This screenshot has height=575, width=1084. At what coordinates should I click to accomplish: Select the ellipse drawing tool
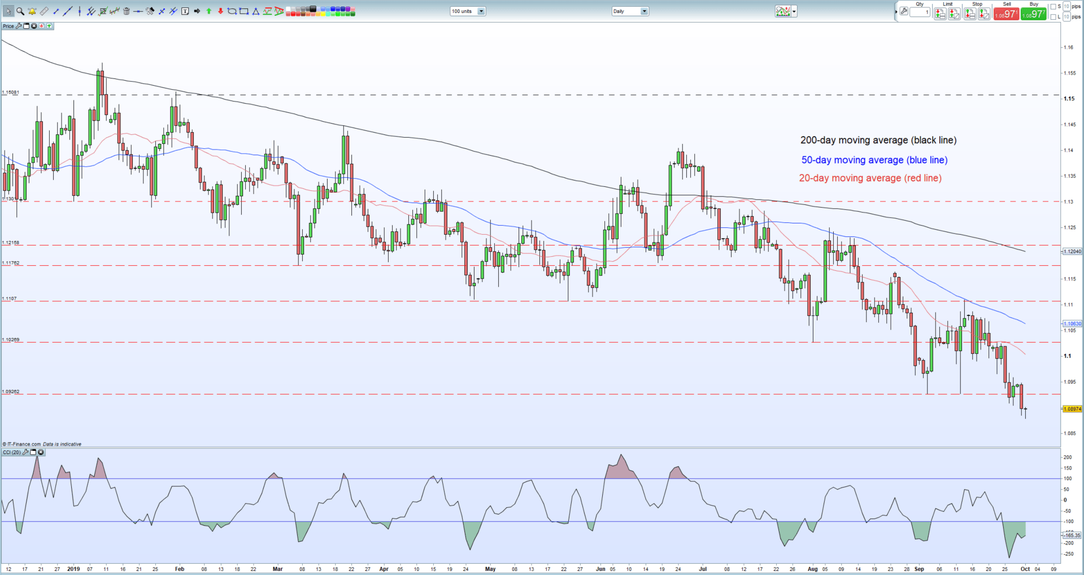232,11
